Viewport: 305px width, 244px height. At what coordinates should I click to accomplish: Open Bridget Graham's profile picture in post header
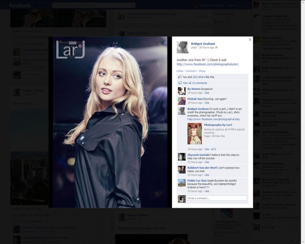coord(182,47)
